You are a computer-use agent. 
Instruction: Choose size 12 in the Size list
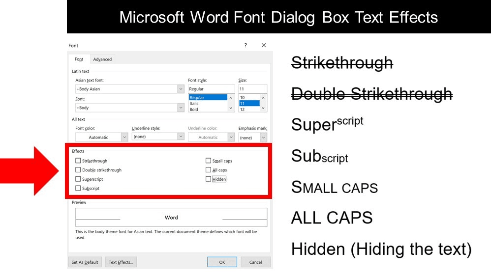(x=243, y=110)
